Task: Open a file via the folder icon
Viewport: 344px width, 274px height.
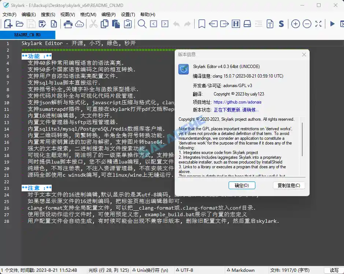Action: (x=20, y=23)
